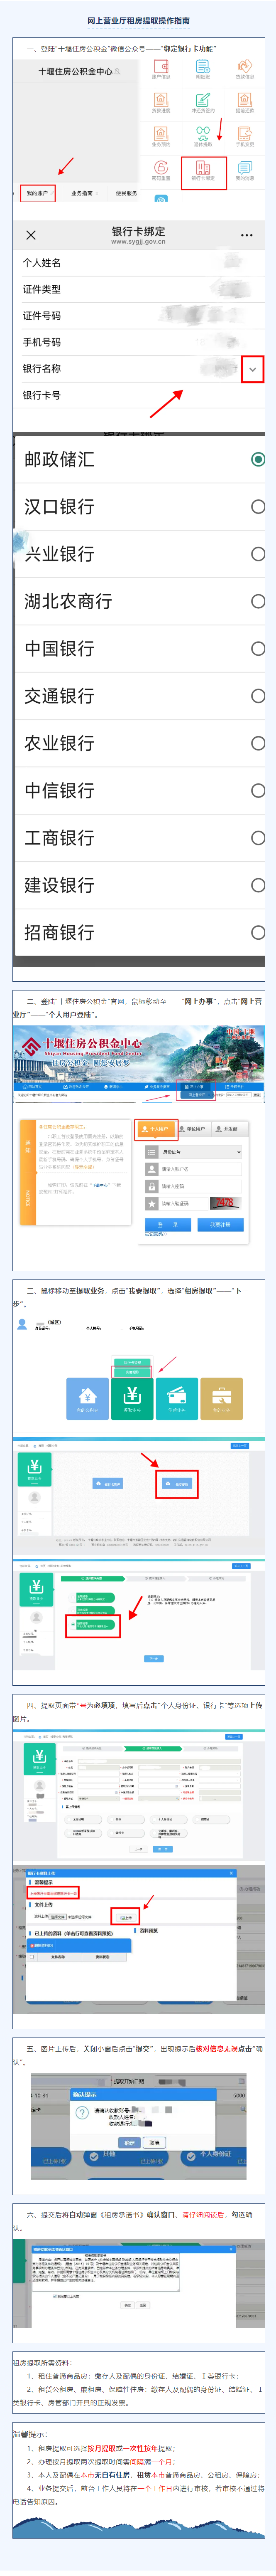Close the 银行卡绑定 page with X
Viewport: 276px width, 2576px height.
tap(30, 235)
